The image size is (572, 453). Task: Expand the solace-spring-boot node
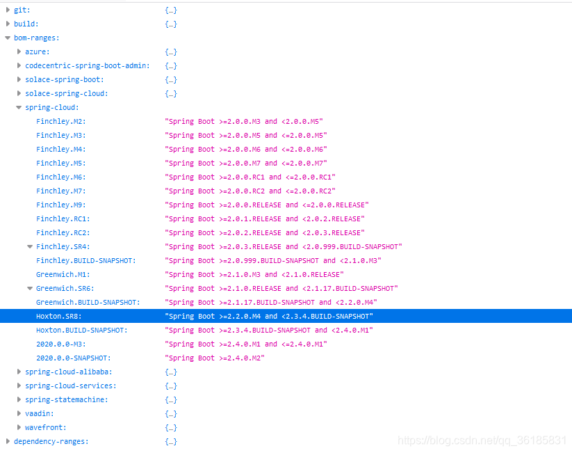tap(19, 79)
